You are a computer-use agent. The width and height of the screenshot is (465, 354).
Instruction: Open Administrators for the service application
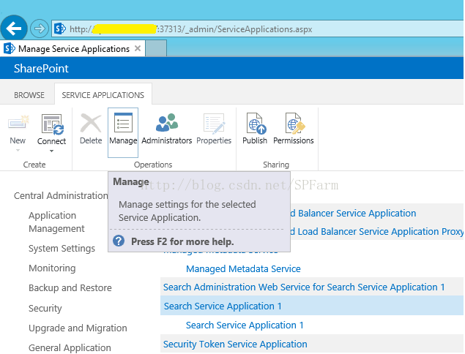[167, 129]
